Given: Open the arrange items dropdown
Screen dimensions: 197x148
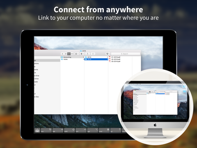Looking at the screenshot, I should [x=77, y=54].
